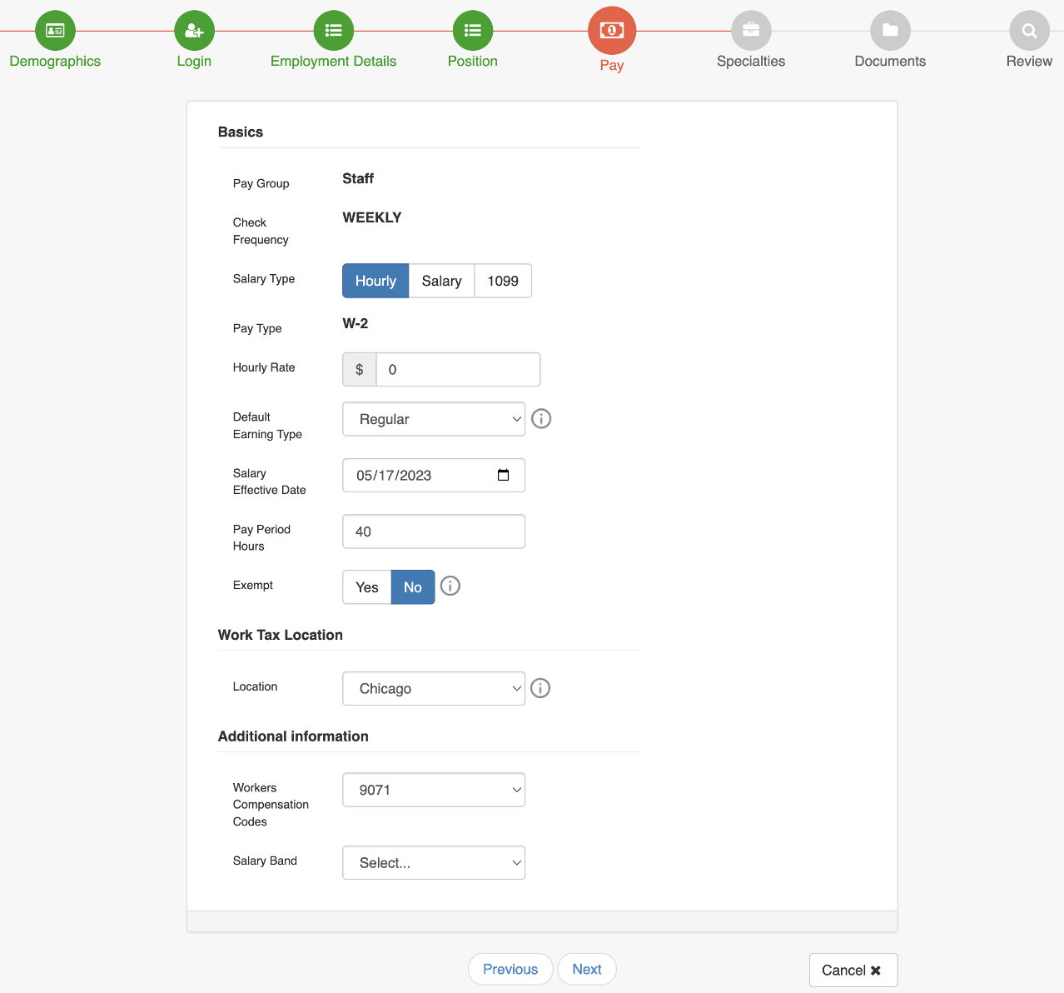Click the Specialties briefcase icon
Viewport: 1064px width, 993px height.
[750, 29]
